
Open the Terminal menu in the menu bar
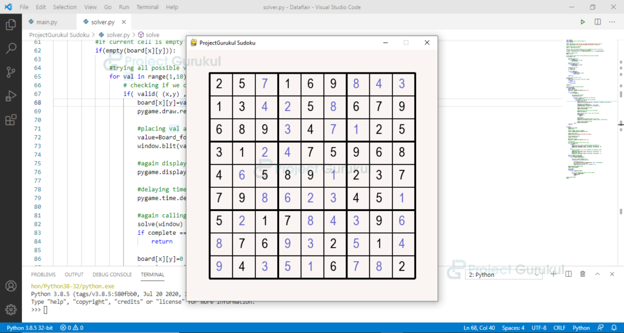click(147, 7)
